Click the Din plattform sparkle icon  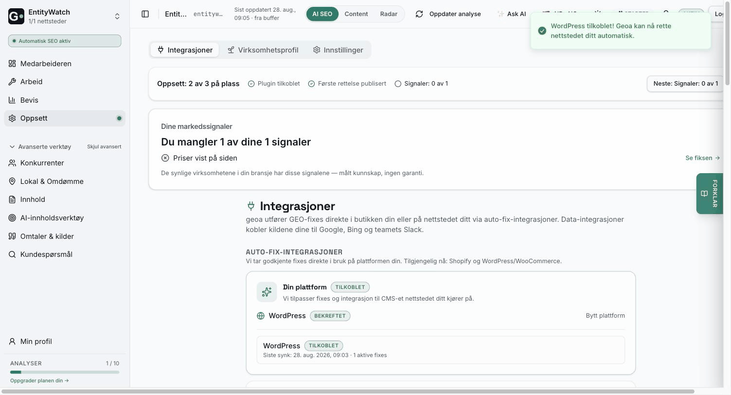click(x=267, y=292)
